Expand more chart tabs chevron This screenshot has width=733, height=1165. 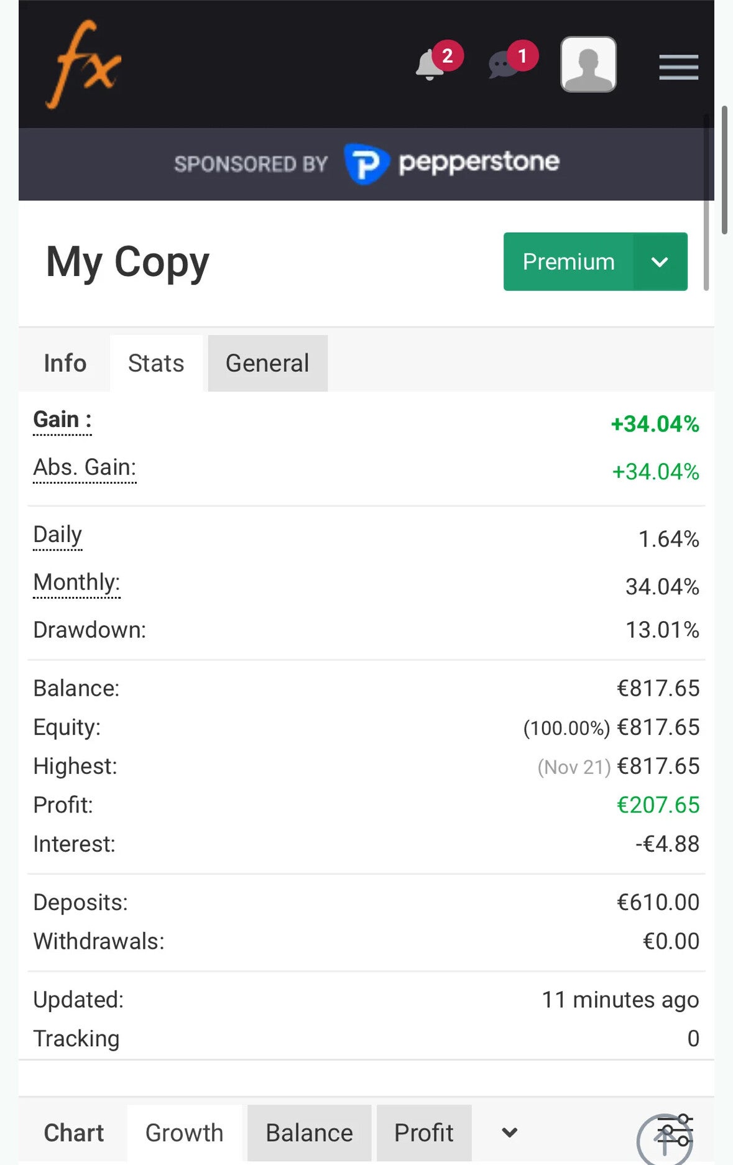tap(509, 1133)
